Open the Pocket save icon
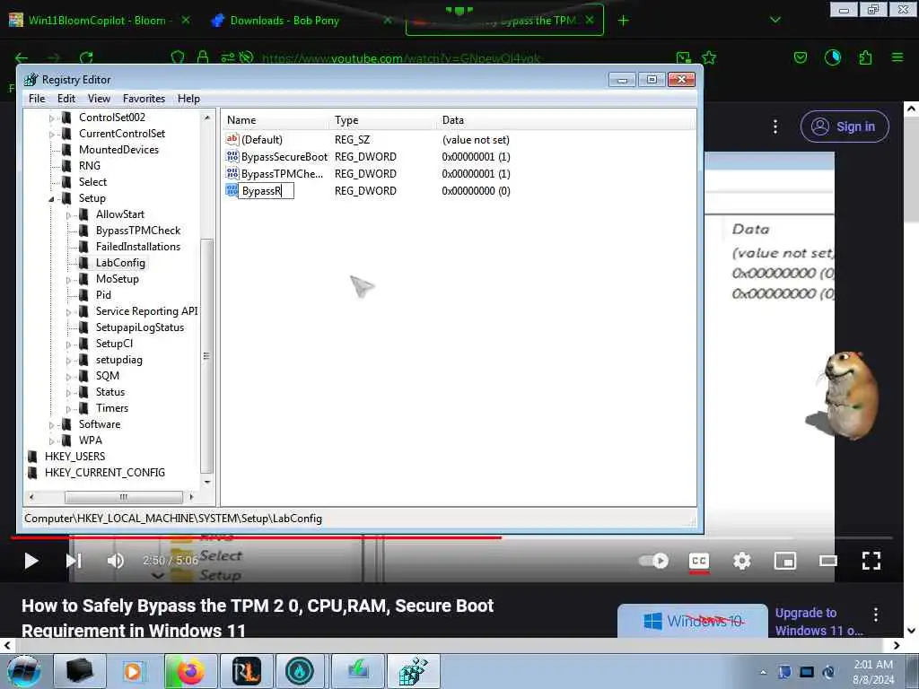The image size is (919, 689). click(x=800, y=57)
